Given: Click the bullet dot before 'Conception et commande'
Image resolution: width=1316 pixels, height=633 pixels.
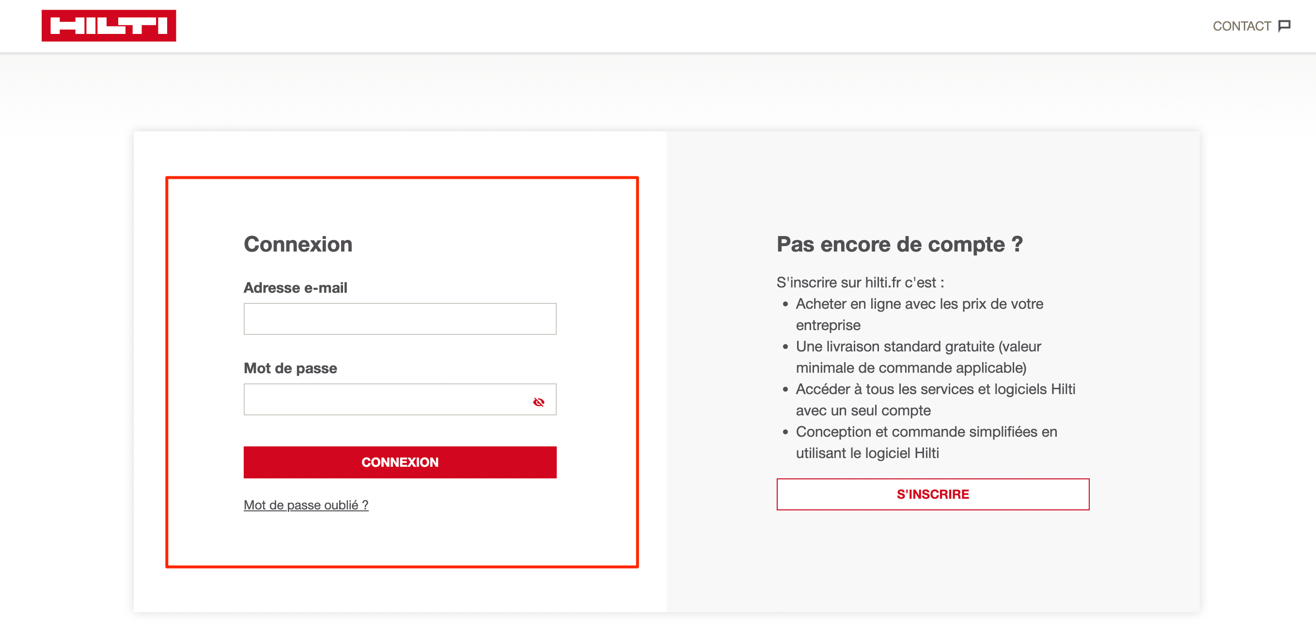Looking at the screenshot, I should coord(785,432).
